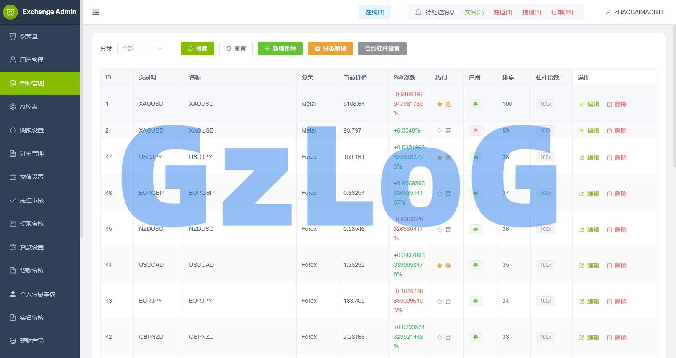Open 充值审核 in the sidebar

pyautogui.click(x=40, y=200)
